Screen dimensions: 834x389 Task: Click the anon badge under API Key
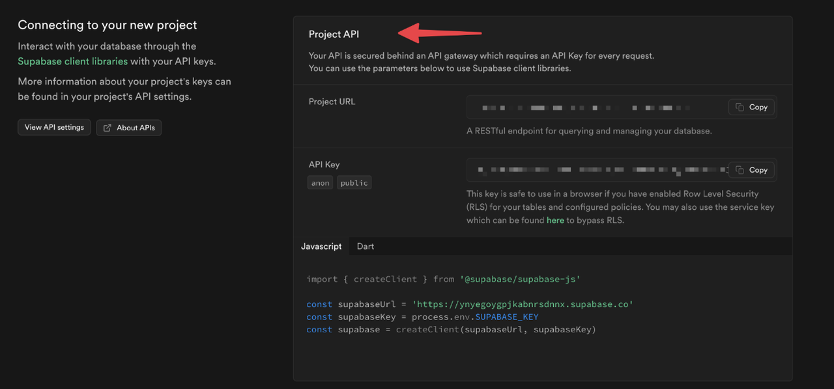[x=320, y=183]
